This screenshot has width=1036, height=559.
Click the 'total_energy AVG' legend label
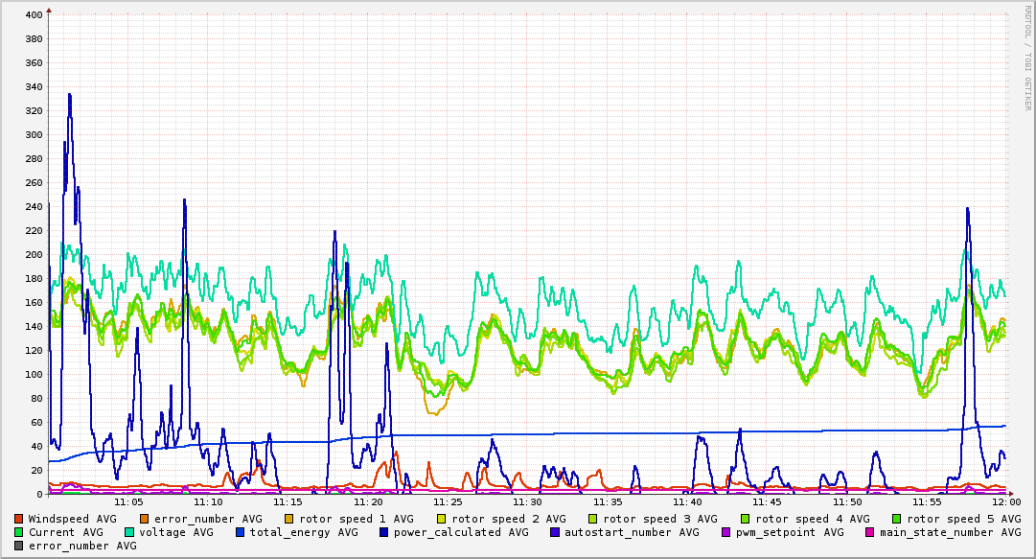click(x=304, y=532)
